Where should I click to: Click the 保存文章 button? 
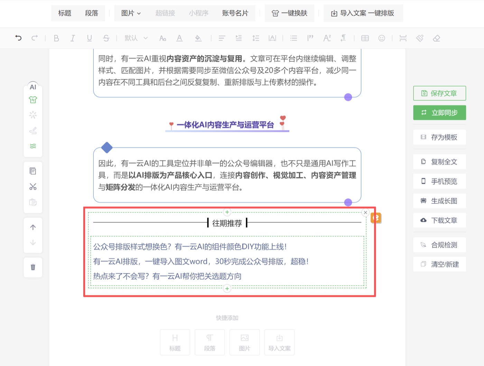coord(439,93)
